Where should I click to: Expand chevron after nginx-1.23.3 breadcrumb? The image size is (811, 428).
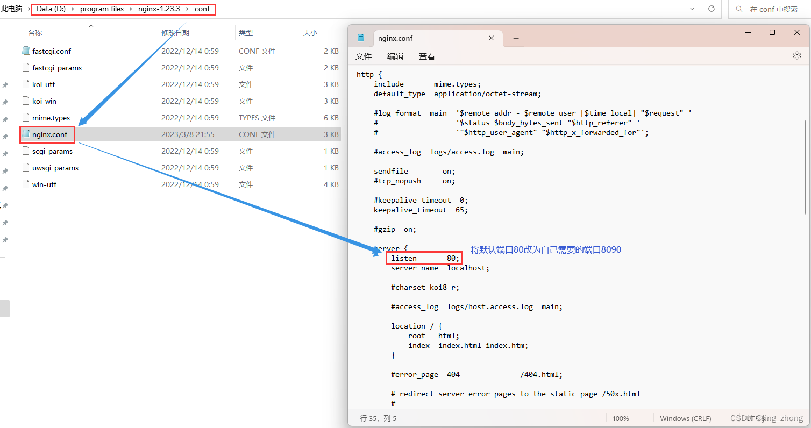click(187, 9)
